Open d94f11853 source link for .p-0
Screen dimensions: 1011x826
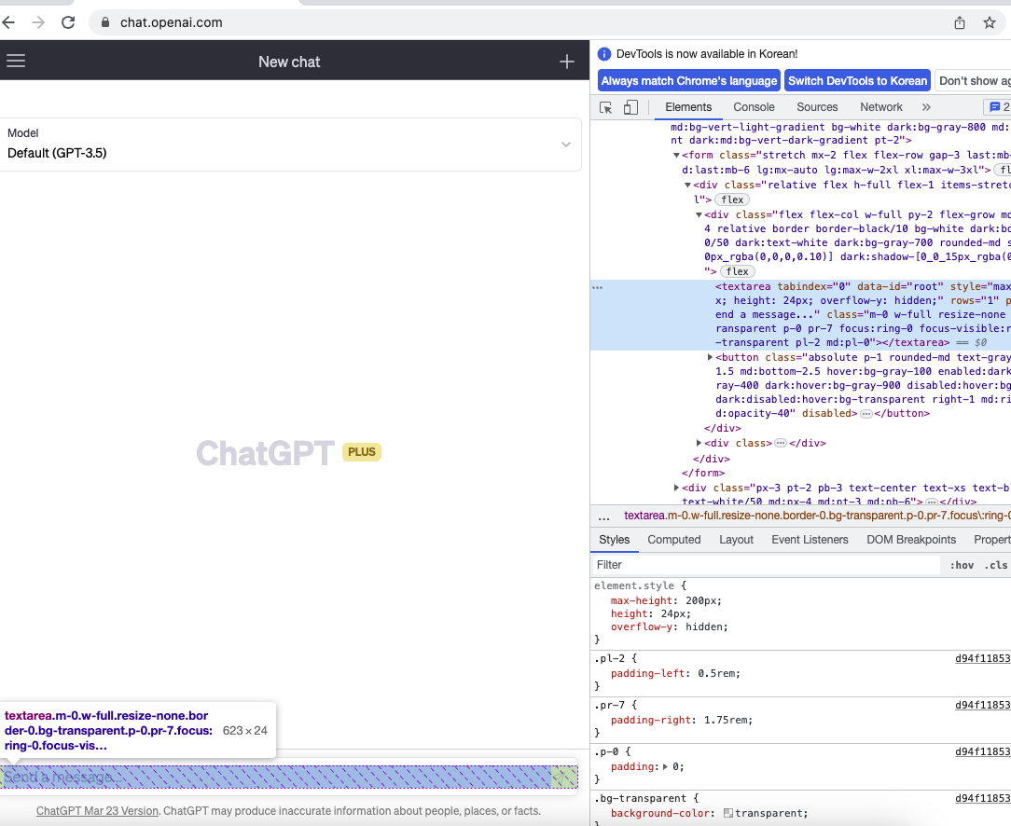point(983,751)
